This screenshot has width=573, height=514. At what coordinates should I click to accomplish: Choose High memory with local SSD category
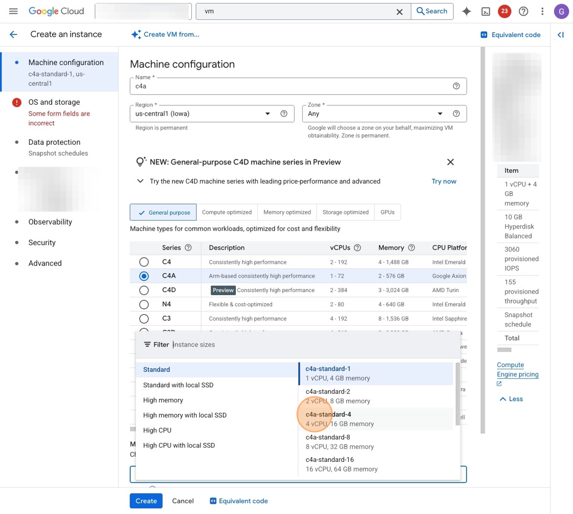click(x=217, y=415)
